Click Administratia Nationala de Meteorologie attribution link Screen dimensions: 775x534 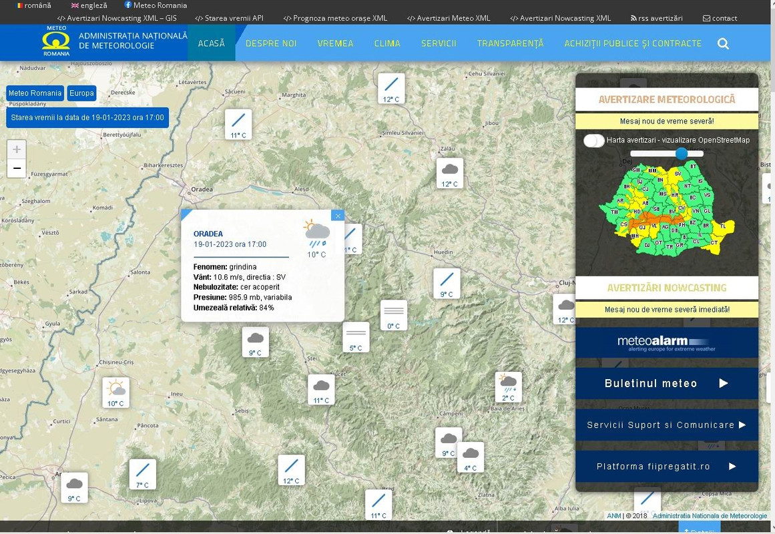click(x=710, y=516)
